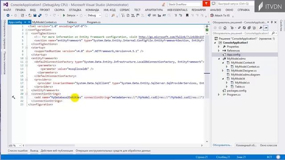Open the Окно классов tab
The width and height of the screenshot is (285, 160).
268,145
